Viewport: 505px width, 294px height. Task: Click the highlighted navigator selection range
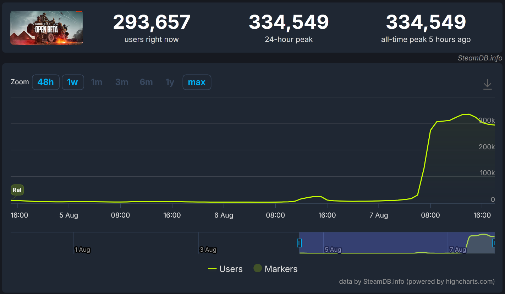(x=397, y=243)
